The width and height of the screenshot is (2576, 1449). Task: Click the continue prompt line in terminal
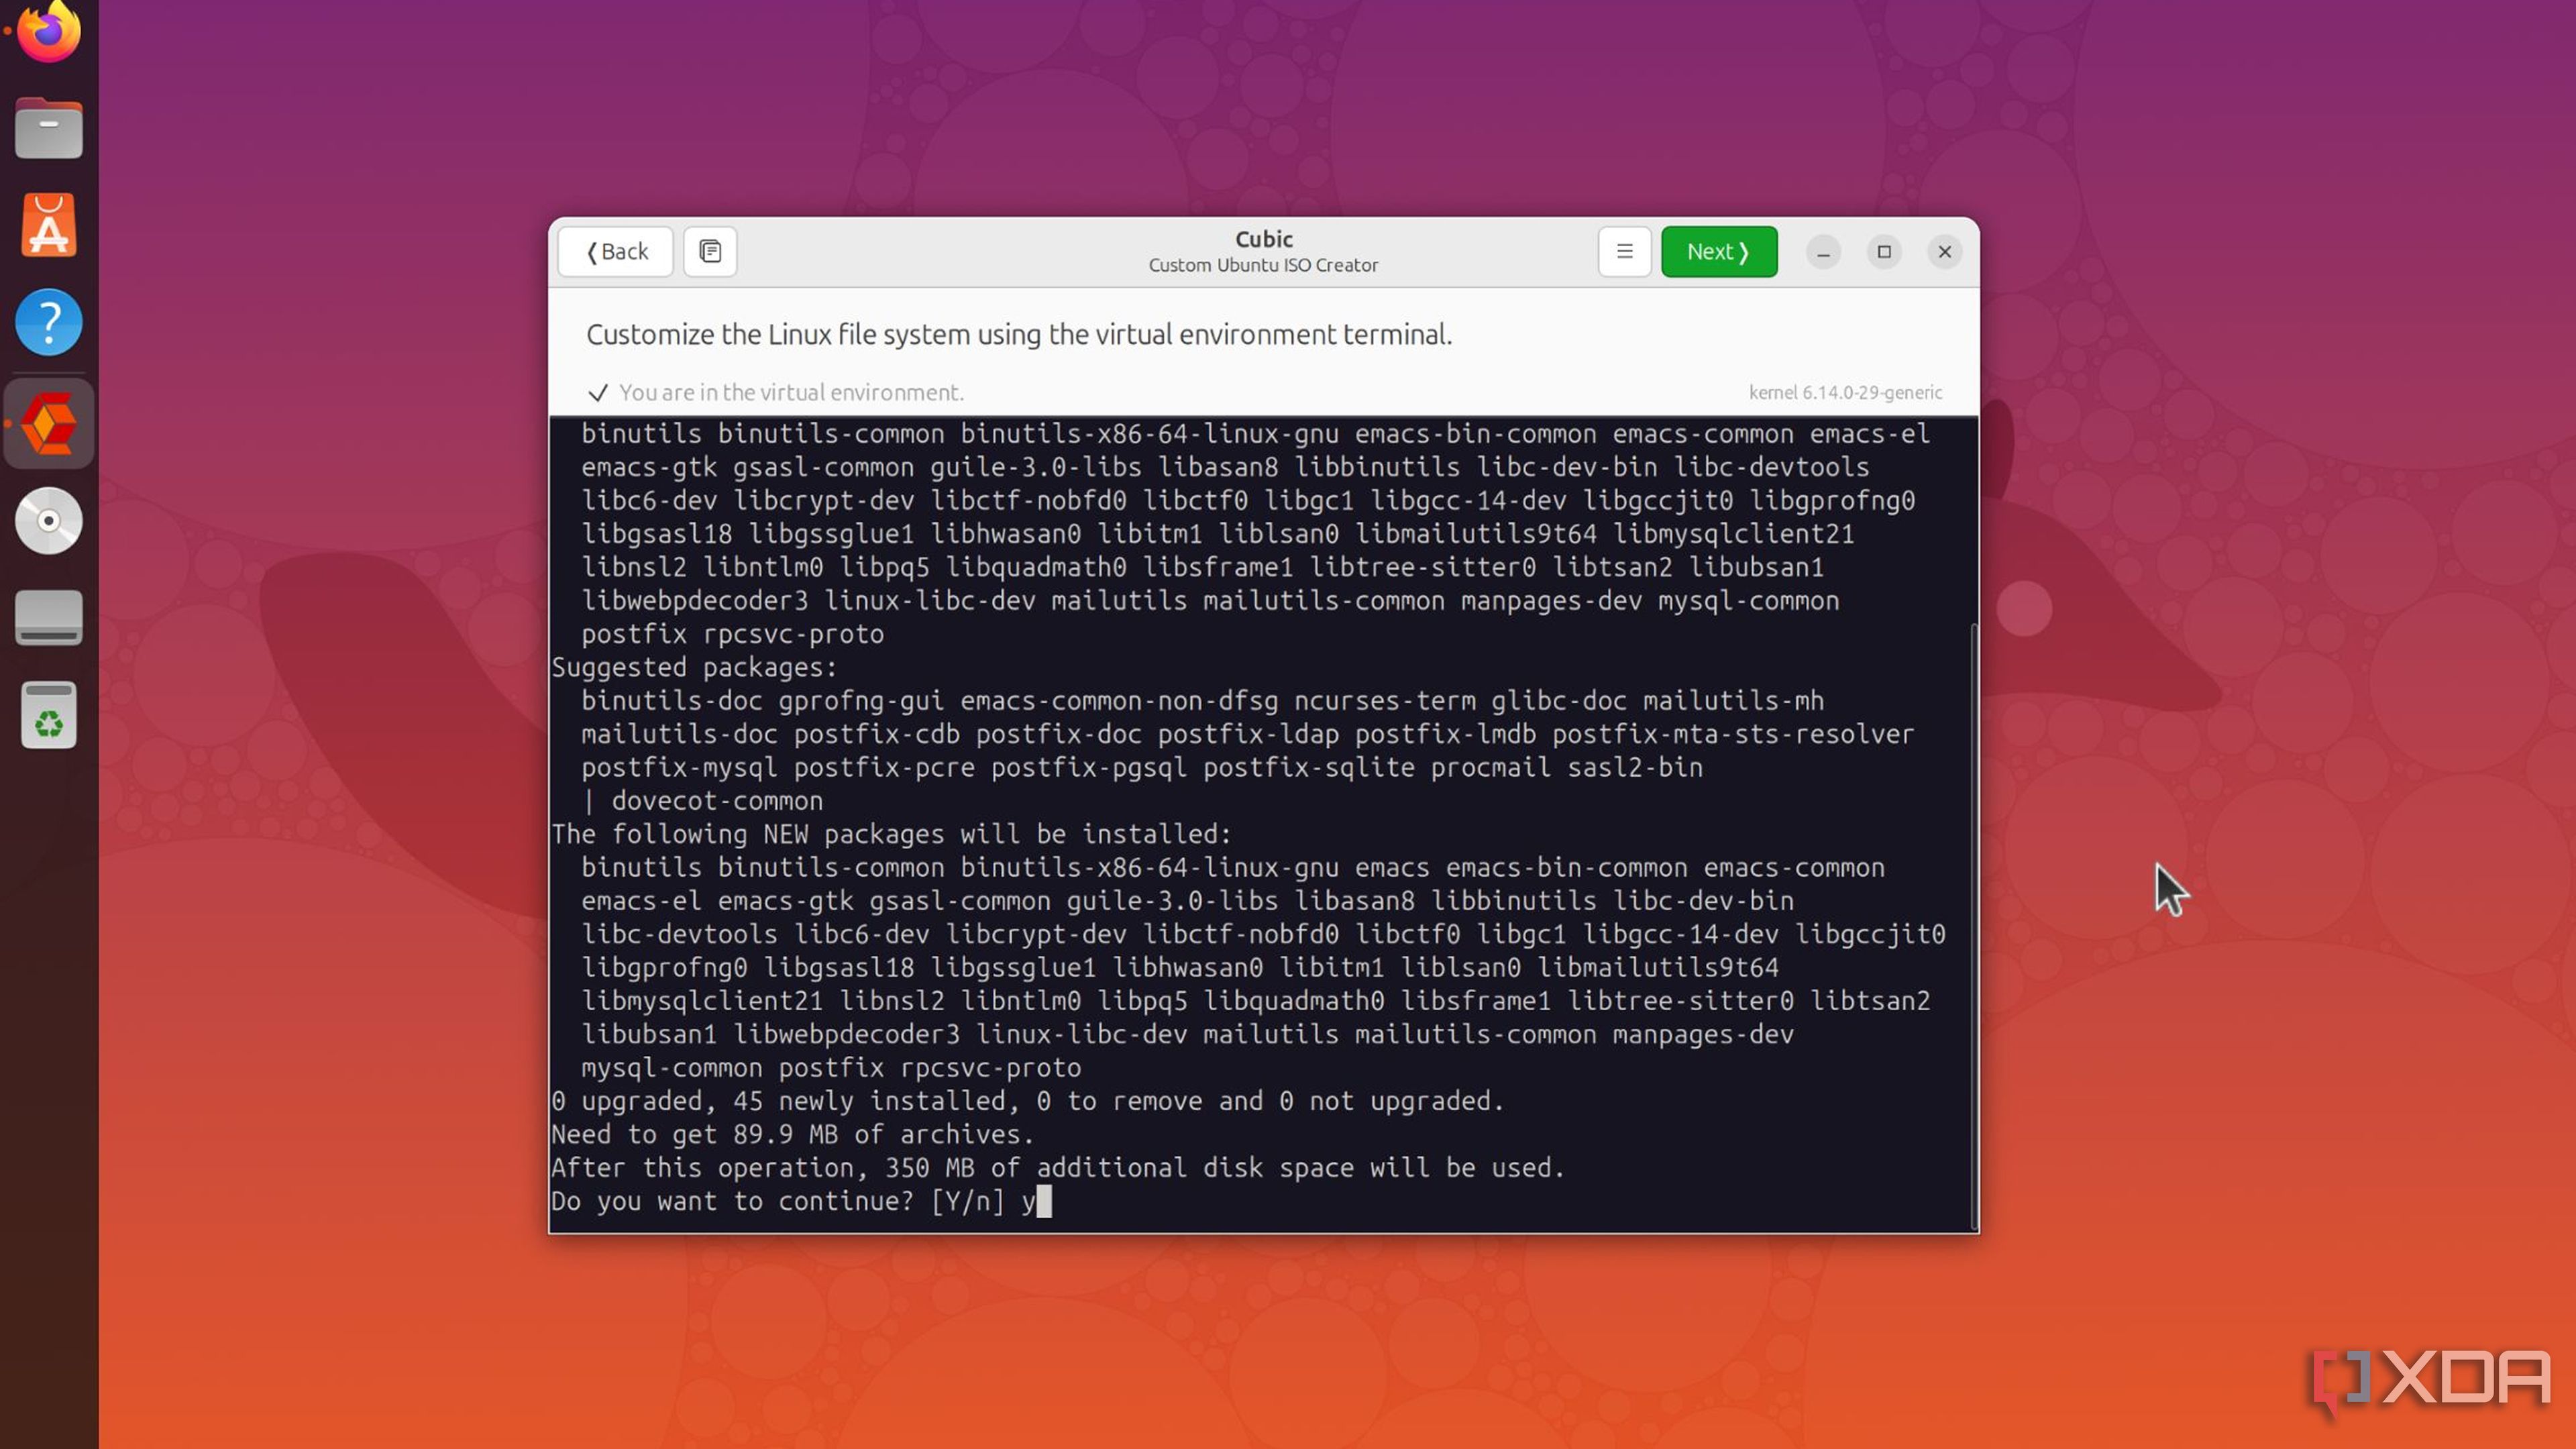(800, 1201)
